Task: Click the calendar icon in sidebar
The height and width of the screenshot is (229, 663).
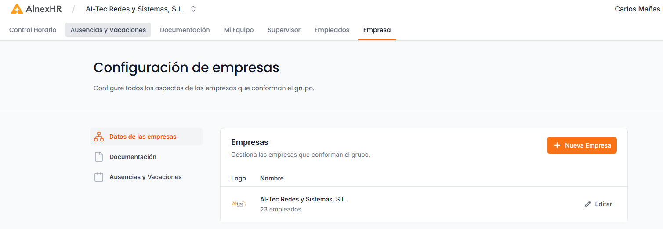Action: click(99, 177)
